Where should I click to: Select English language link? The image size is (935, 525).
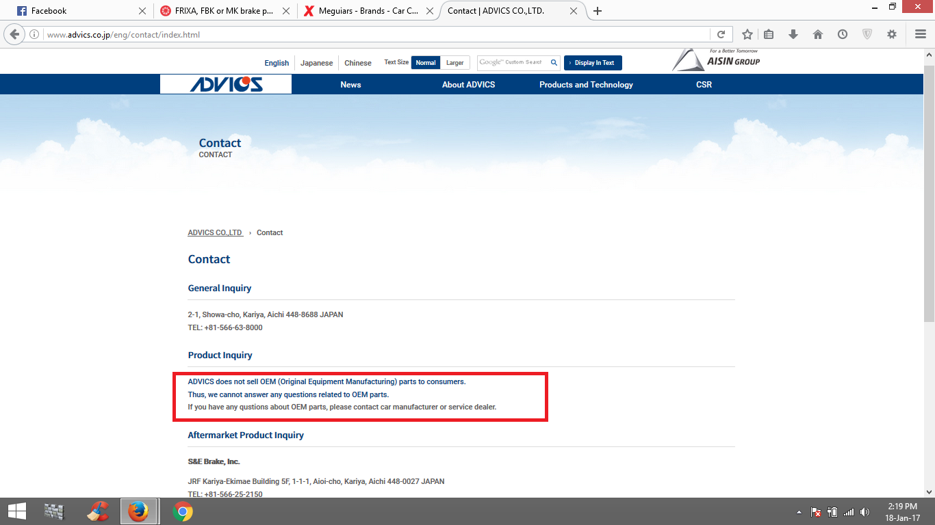click(x=277, y=63)
